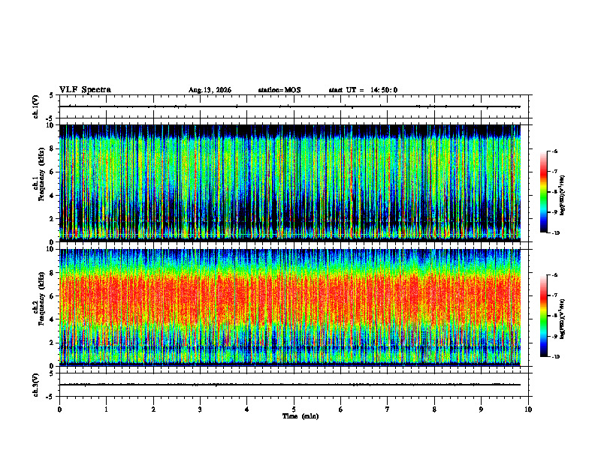The height and width of the screenshot is (459, 595).
Task: Click the ch.2 color bar unit label
Action: coord(563,319)
